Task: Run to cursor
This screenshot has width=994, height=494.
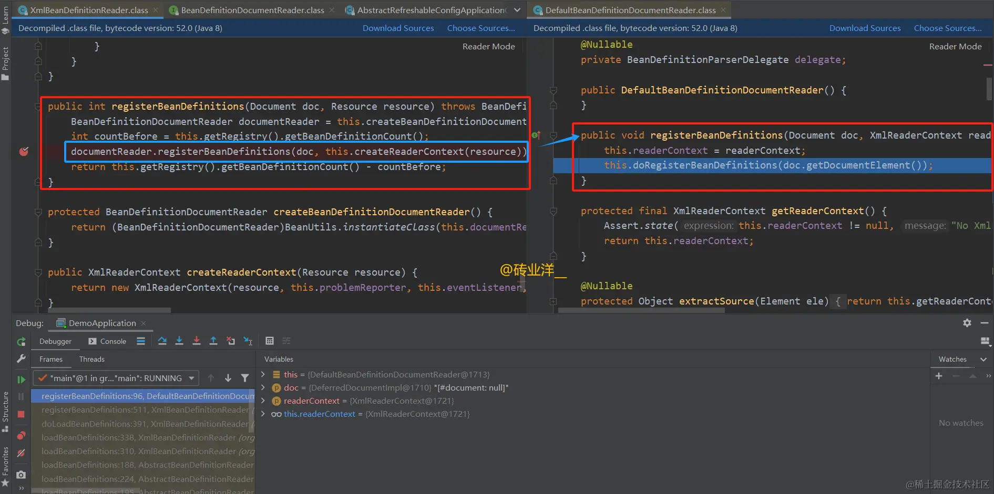Action: click(x=248, y=341)
